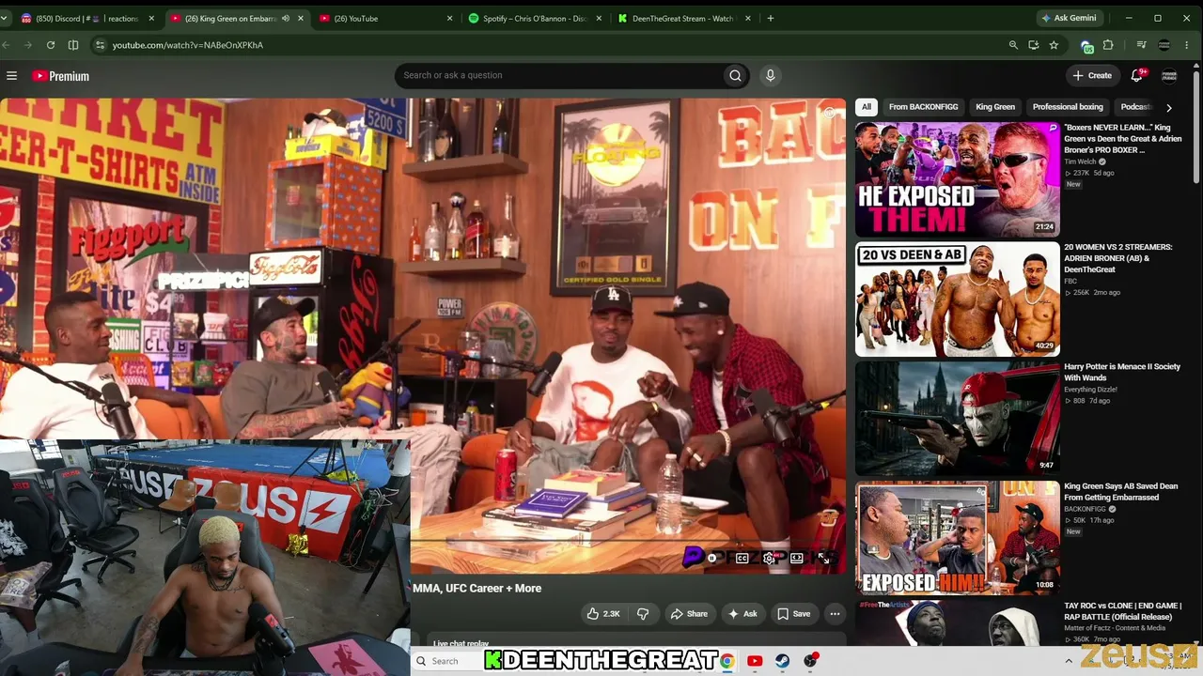Like the video with 2.3K likes
Image resolution: width=1203 pixels, height=676 pixels.
603,614
